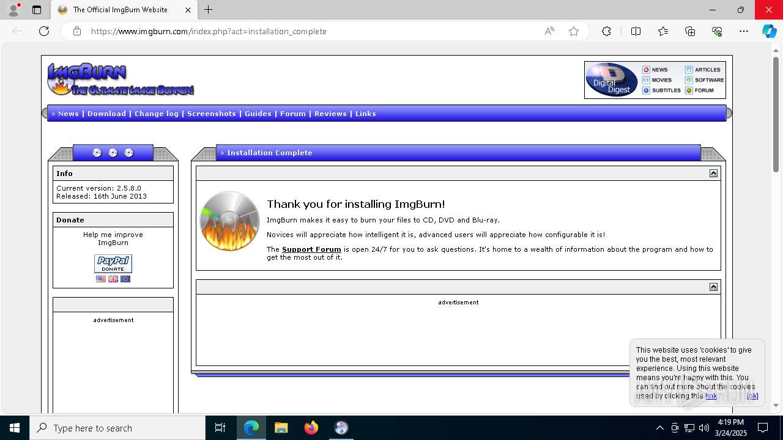Click the taskbar search box
The height and width of the screenshot is (440, 783).
pos(117,428)
